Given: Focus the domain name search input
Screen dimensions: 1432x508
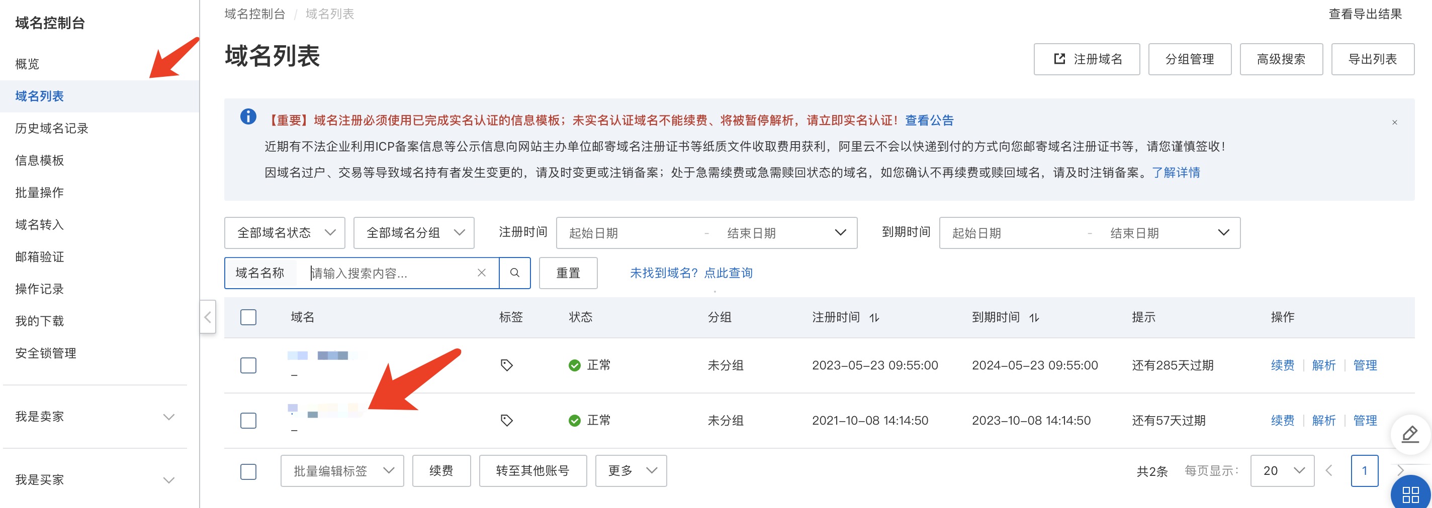Looking at the screenshot, I should coord(389,273).
